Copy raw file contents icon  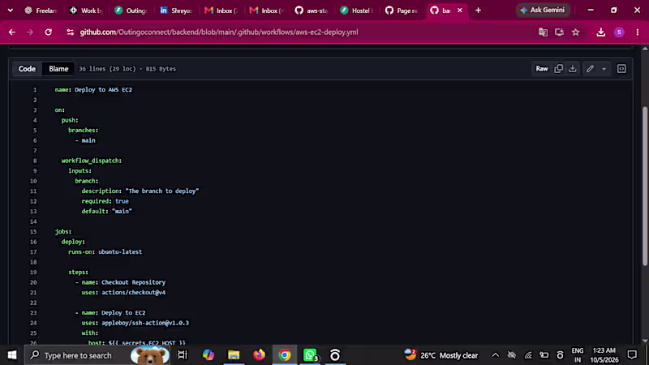tap(558, 69)
